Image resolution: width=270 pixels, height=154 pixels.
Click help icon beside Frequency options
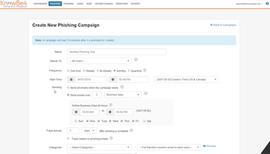(145, 70)
